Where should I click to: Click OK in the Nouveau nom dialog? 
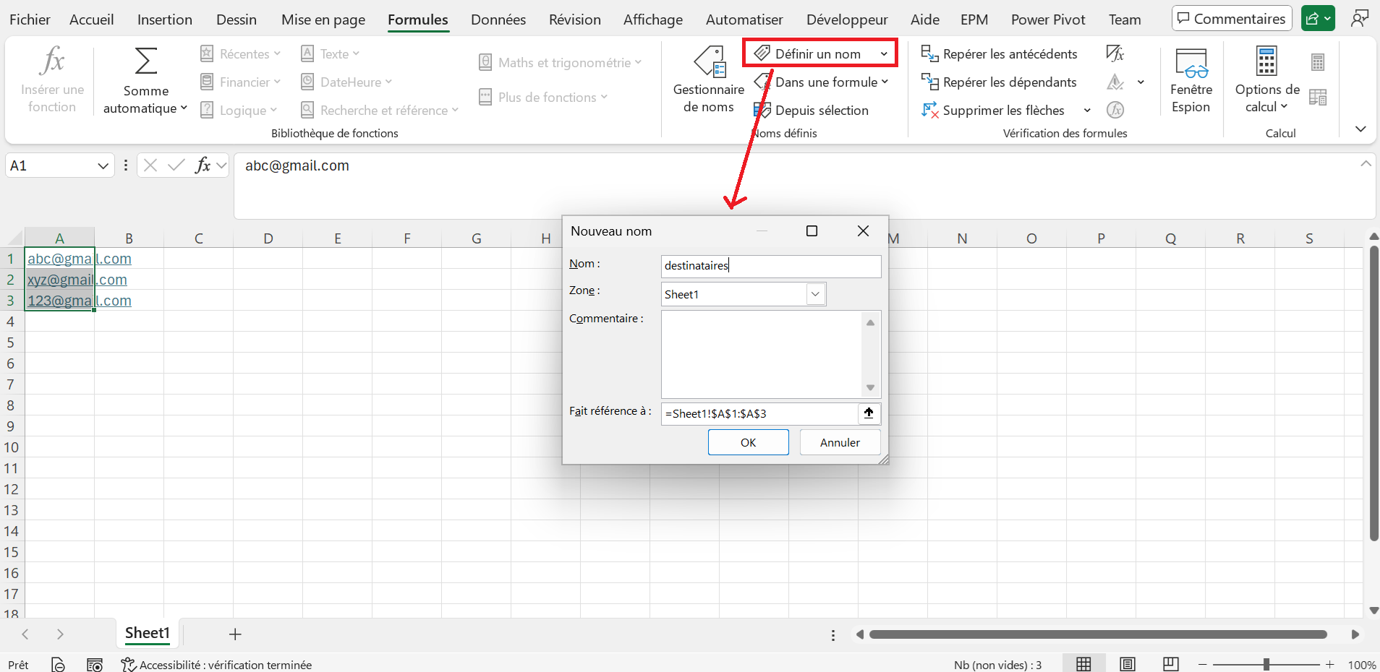749,442
